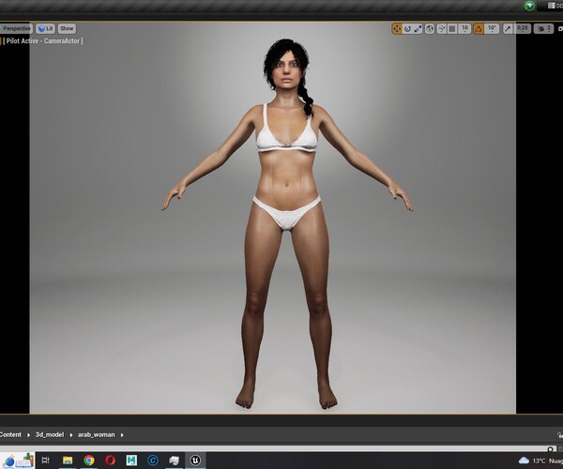Cycle the world/local coordinate system globe
Screen dimensions: 563x469
click(x=430, y=29)
